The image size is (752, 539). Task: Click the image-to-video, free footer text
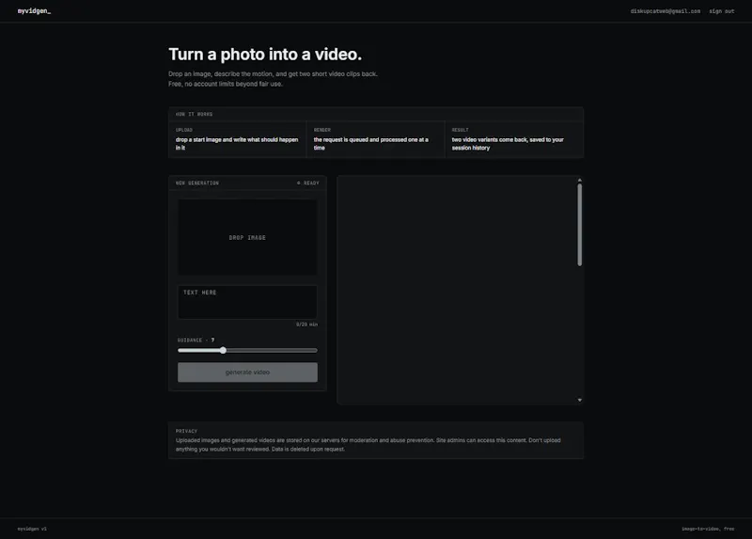click(708, 529)
